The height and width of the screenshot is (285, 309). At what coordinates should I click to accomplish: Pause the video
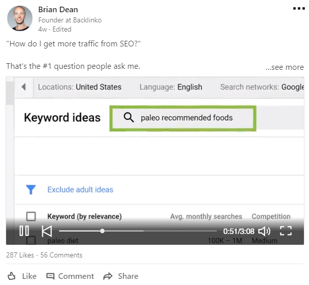pos(24,231)
